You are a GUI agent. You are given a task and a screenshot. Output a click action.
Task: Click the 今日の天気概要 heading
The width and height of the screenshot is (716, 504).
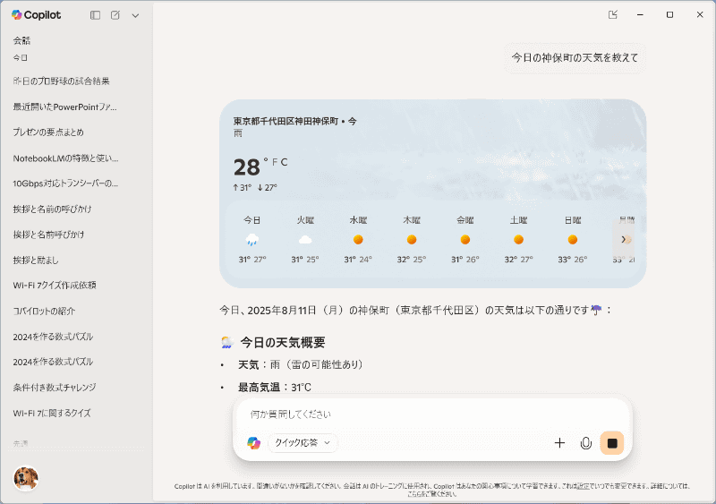283,342
